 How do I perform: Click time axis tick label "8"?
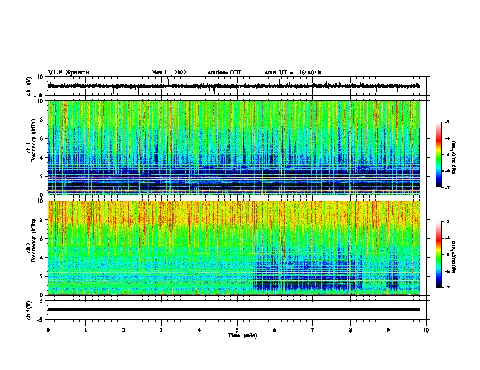[350, 330]
